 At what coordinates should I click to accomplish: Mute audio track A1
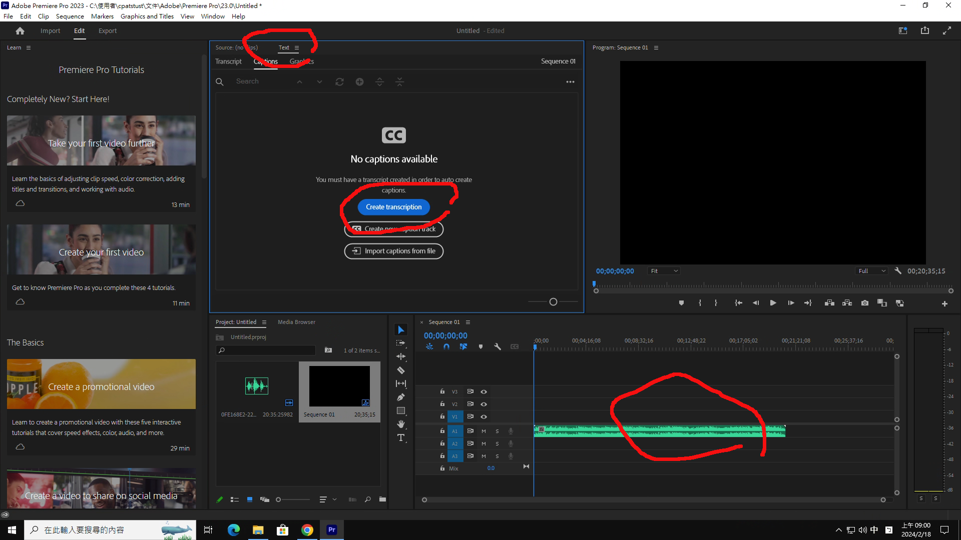[484, 431]
